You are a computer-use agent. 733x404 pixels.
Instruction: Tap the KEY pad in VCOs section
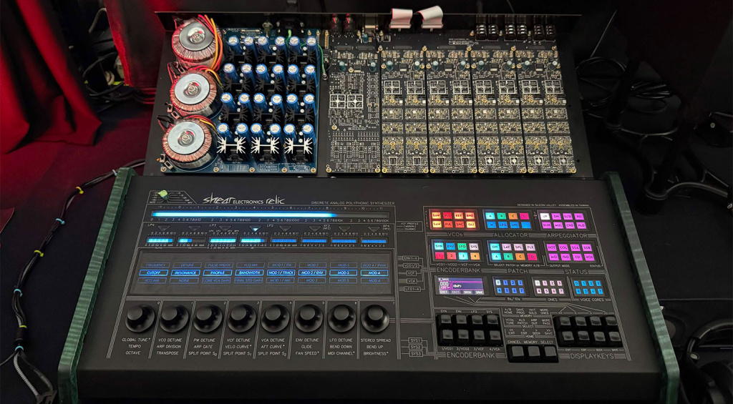click(x=459, y=216)
